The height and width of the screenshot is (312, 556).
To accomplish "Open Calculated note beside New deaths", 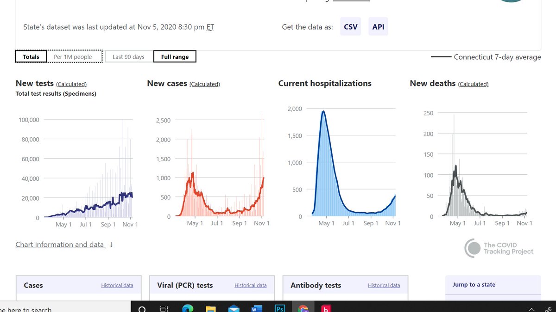I will tap(473, 84).
